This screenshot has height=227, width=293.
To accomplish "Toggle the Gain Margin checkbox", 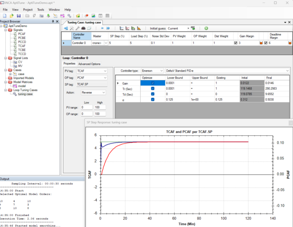I will [x=235, y=43].
